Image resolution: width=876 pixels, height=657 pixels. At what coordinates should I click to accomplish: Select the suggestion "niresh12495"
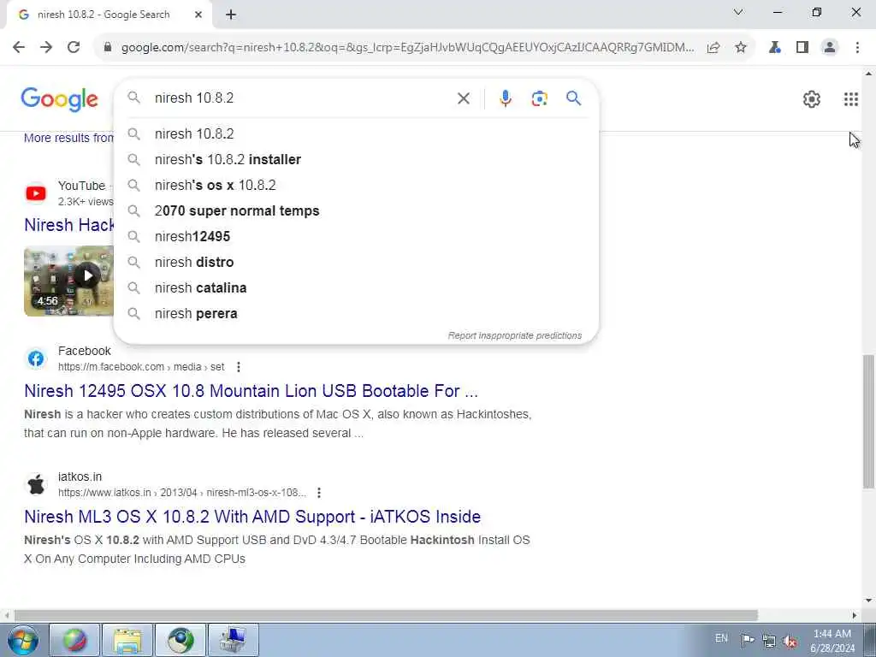click(356, 237)
